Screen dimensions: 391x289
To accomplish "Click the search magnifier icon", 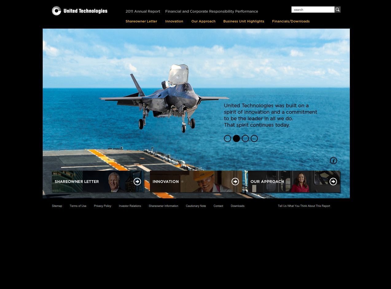I will [338, 10].
